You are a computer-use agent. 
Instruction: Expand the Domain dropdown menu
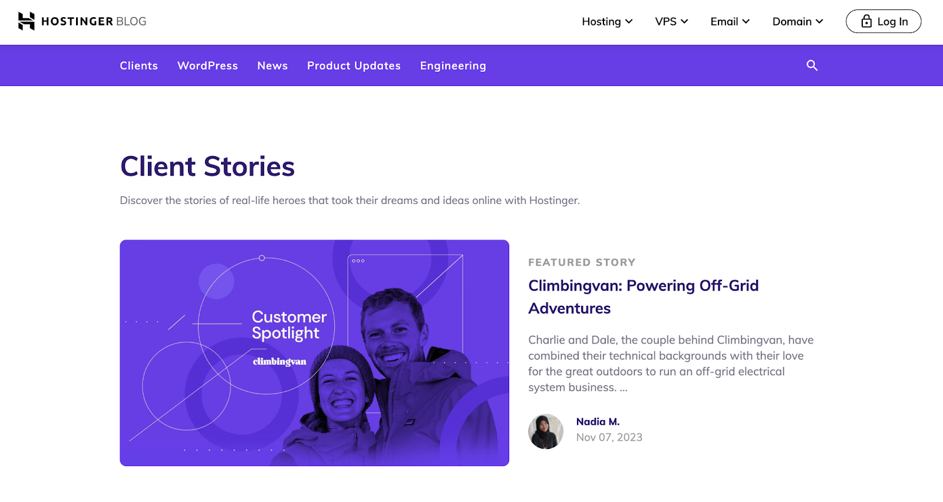pyautogui.click(x=797, y=21)
